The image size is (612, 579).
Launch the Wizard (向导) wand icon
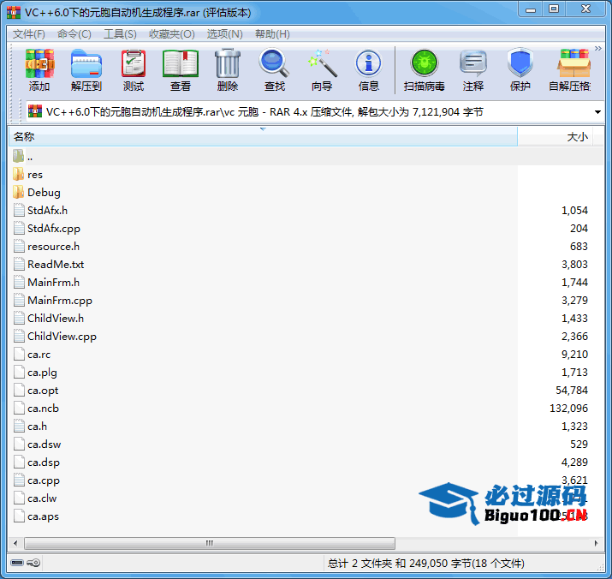(322, 70)
